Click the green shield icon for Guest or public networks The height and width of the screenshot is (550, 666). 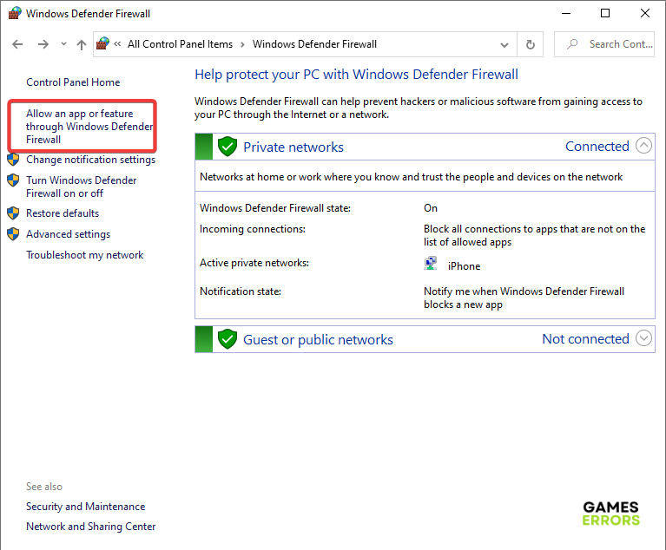(227, 339)
